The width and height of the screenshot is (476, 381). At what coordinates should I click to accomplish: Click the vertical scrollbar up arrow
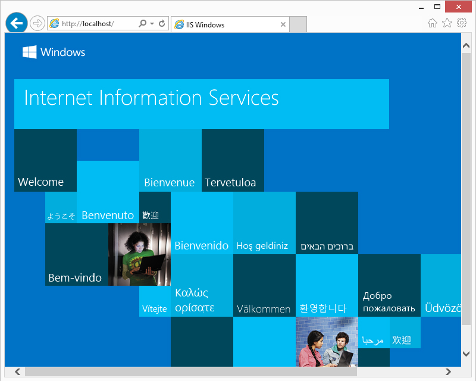[466, 46]
